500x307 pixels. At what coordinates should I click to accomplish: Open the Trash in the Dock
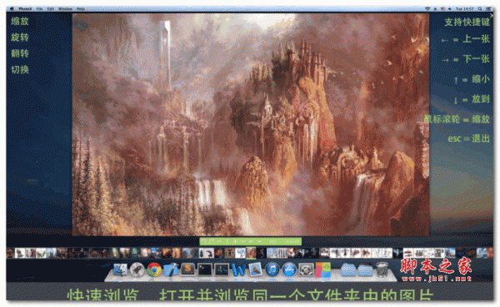(x=382, y=270)
